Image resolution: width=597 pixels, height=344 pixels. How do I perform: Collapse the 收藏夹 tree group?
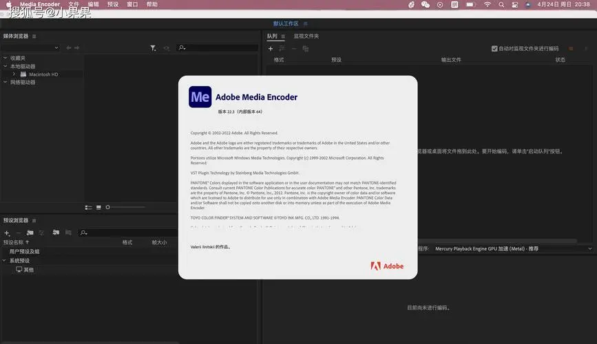tap(5, 58)
